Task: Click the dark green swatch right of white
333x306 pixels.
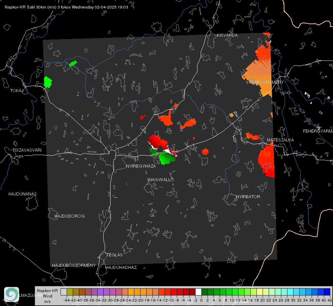Action: 204,292
